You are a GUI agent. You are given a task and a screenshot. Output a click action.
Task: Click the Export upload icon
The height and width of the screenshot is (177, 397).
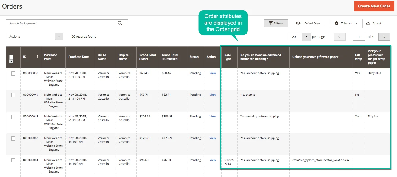tap(368, 23)
